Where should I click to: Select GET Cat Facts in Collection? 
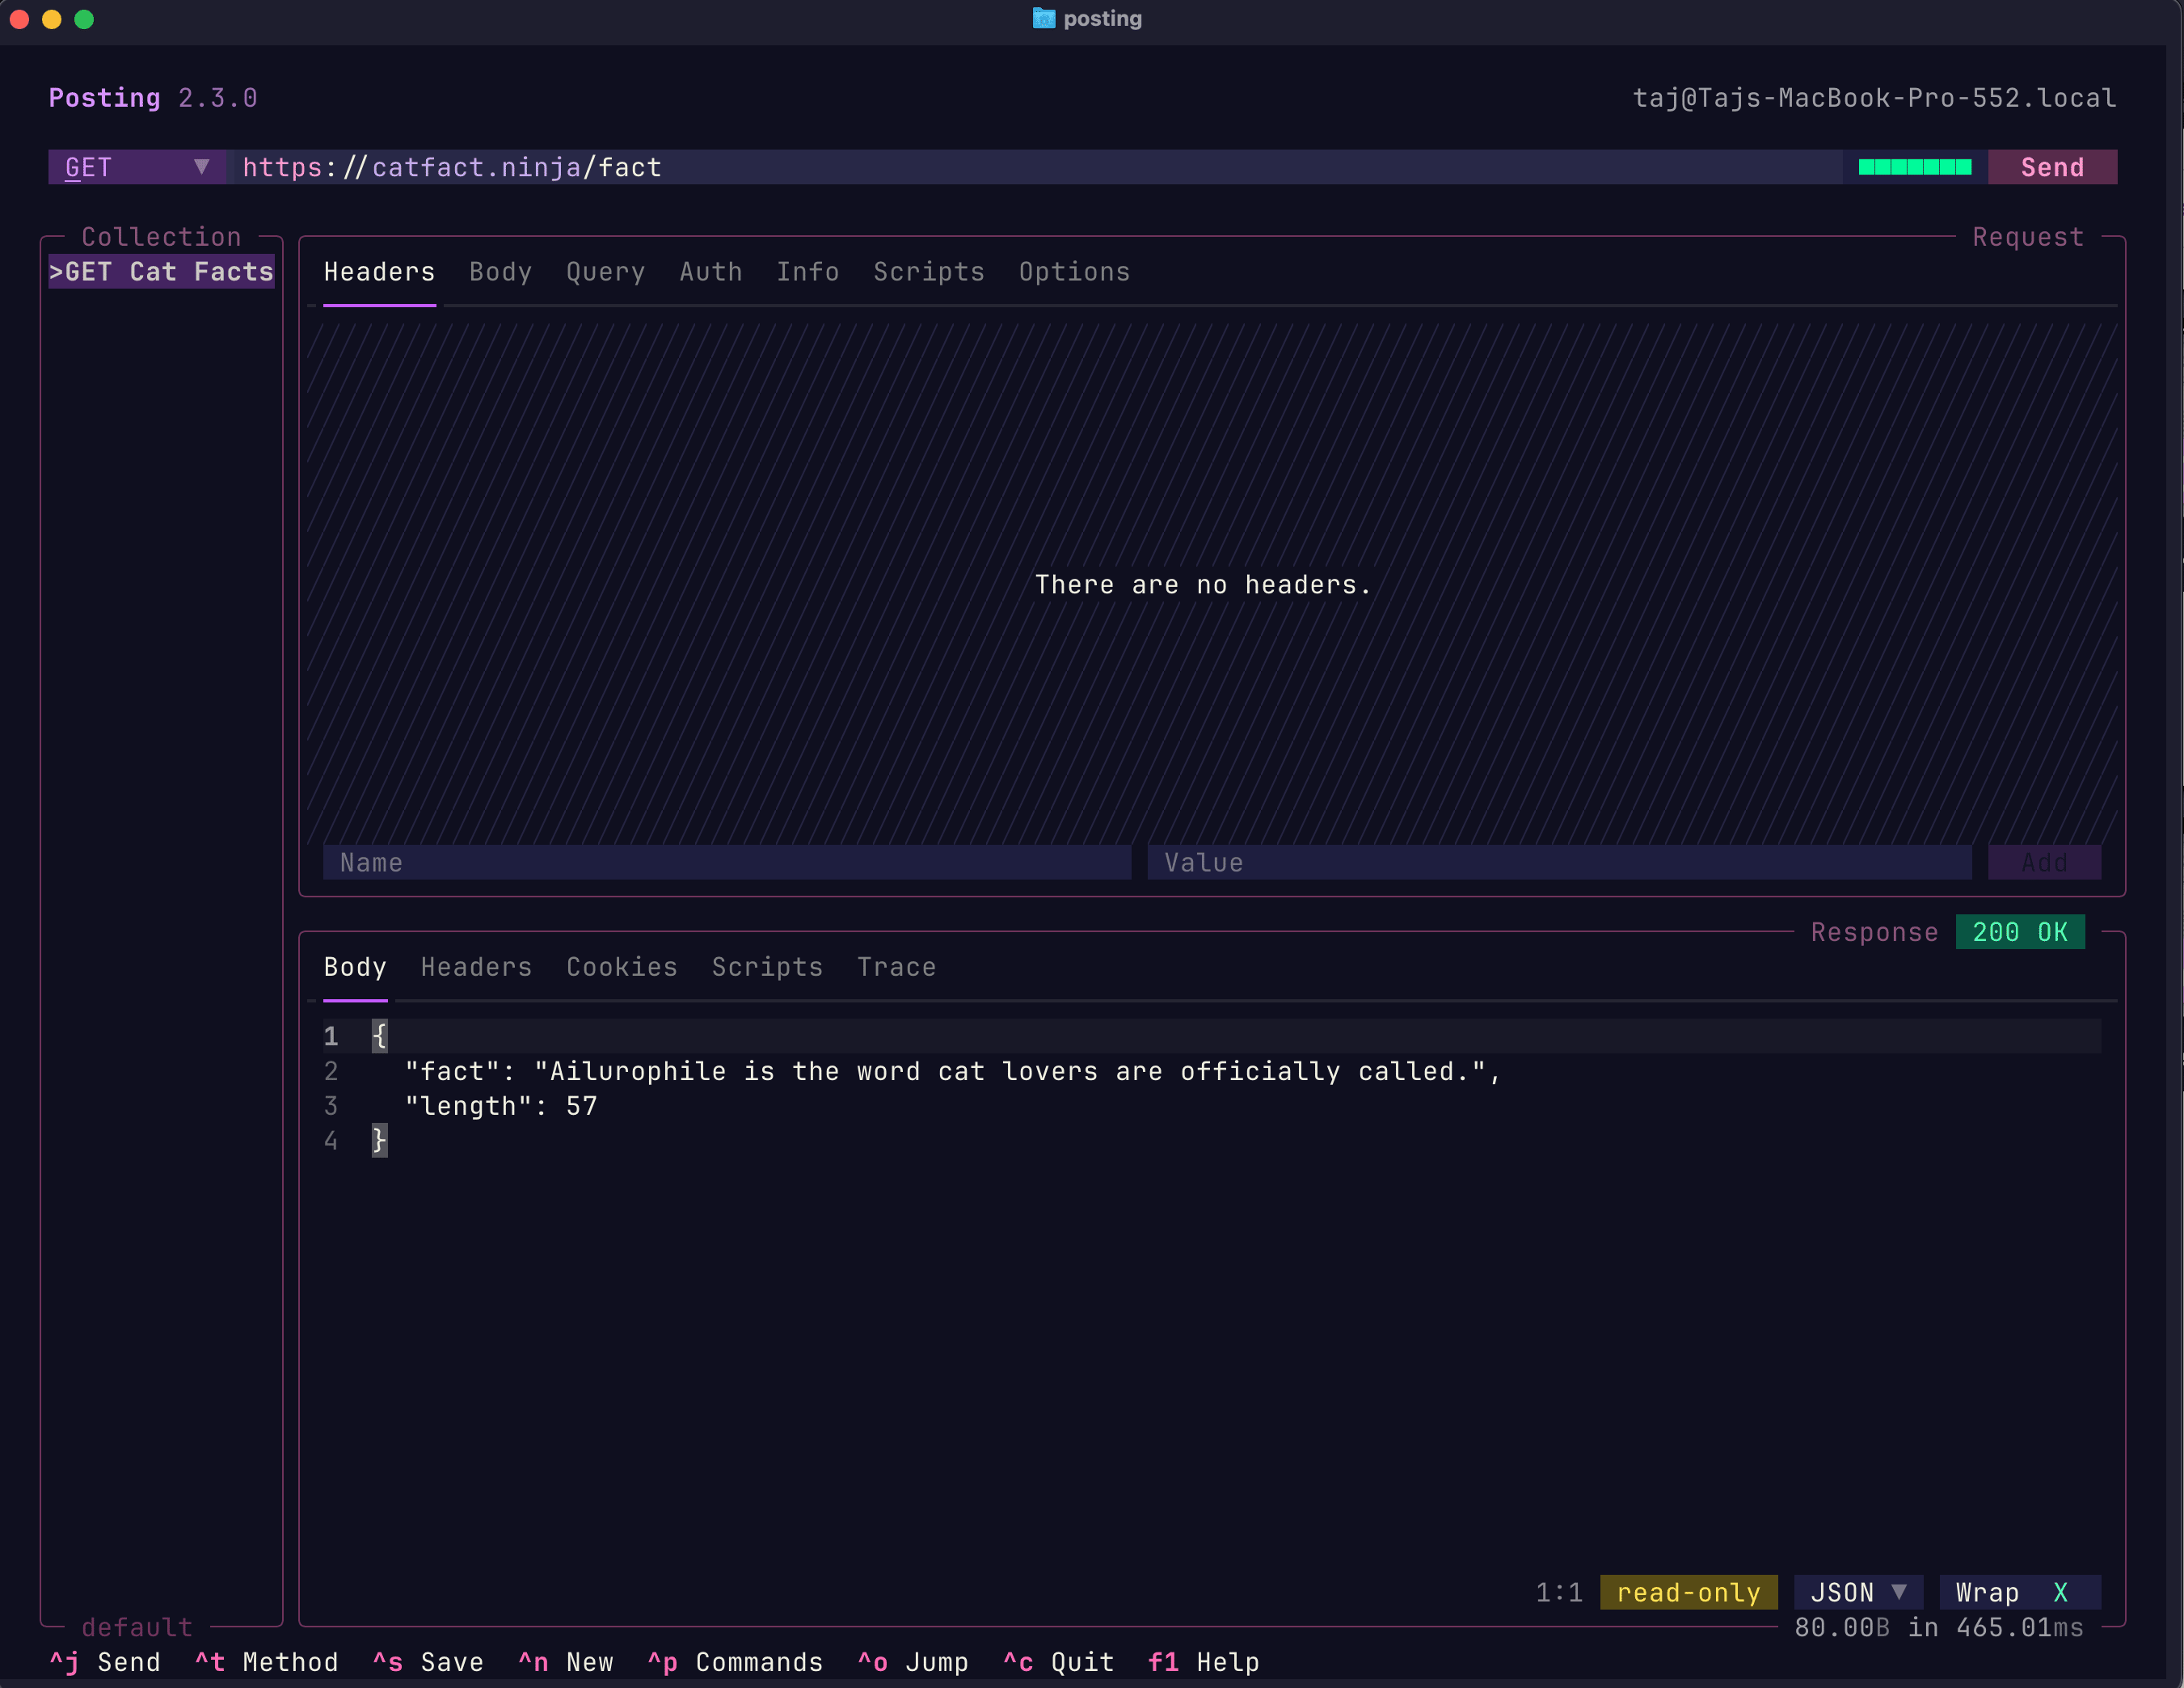(x=161, y=271)
